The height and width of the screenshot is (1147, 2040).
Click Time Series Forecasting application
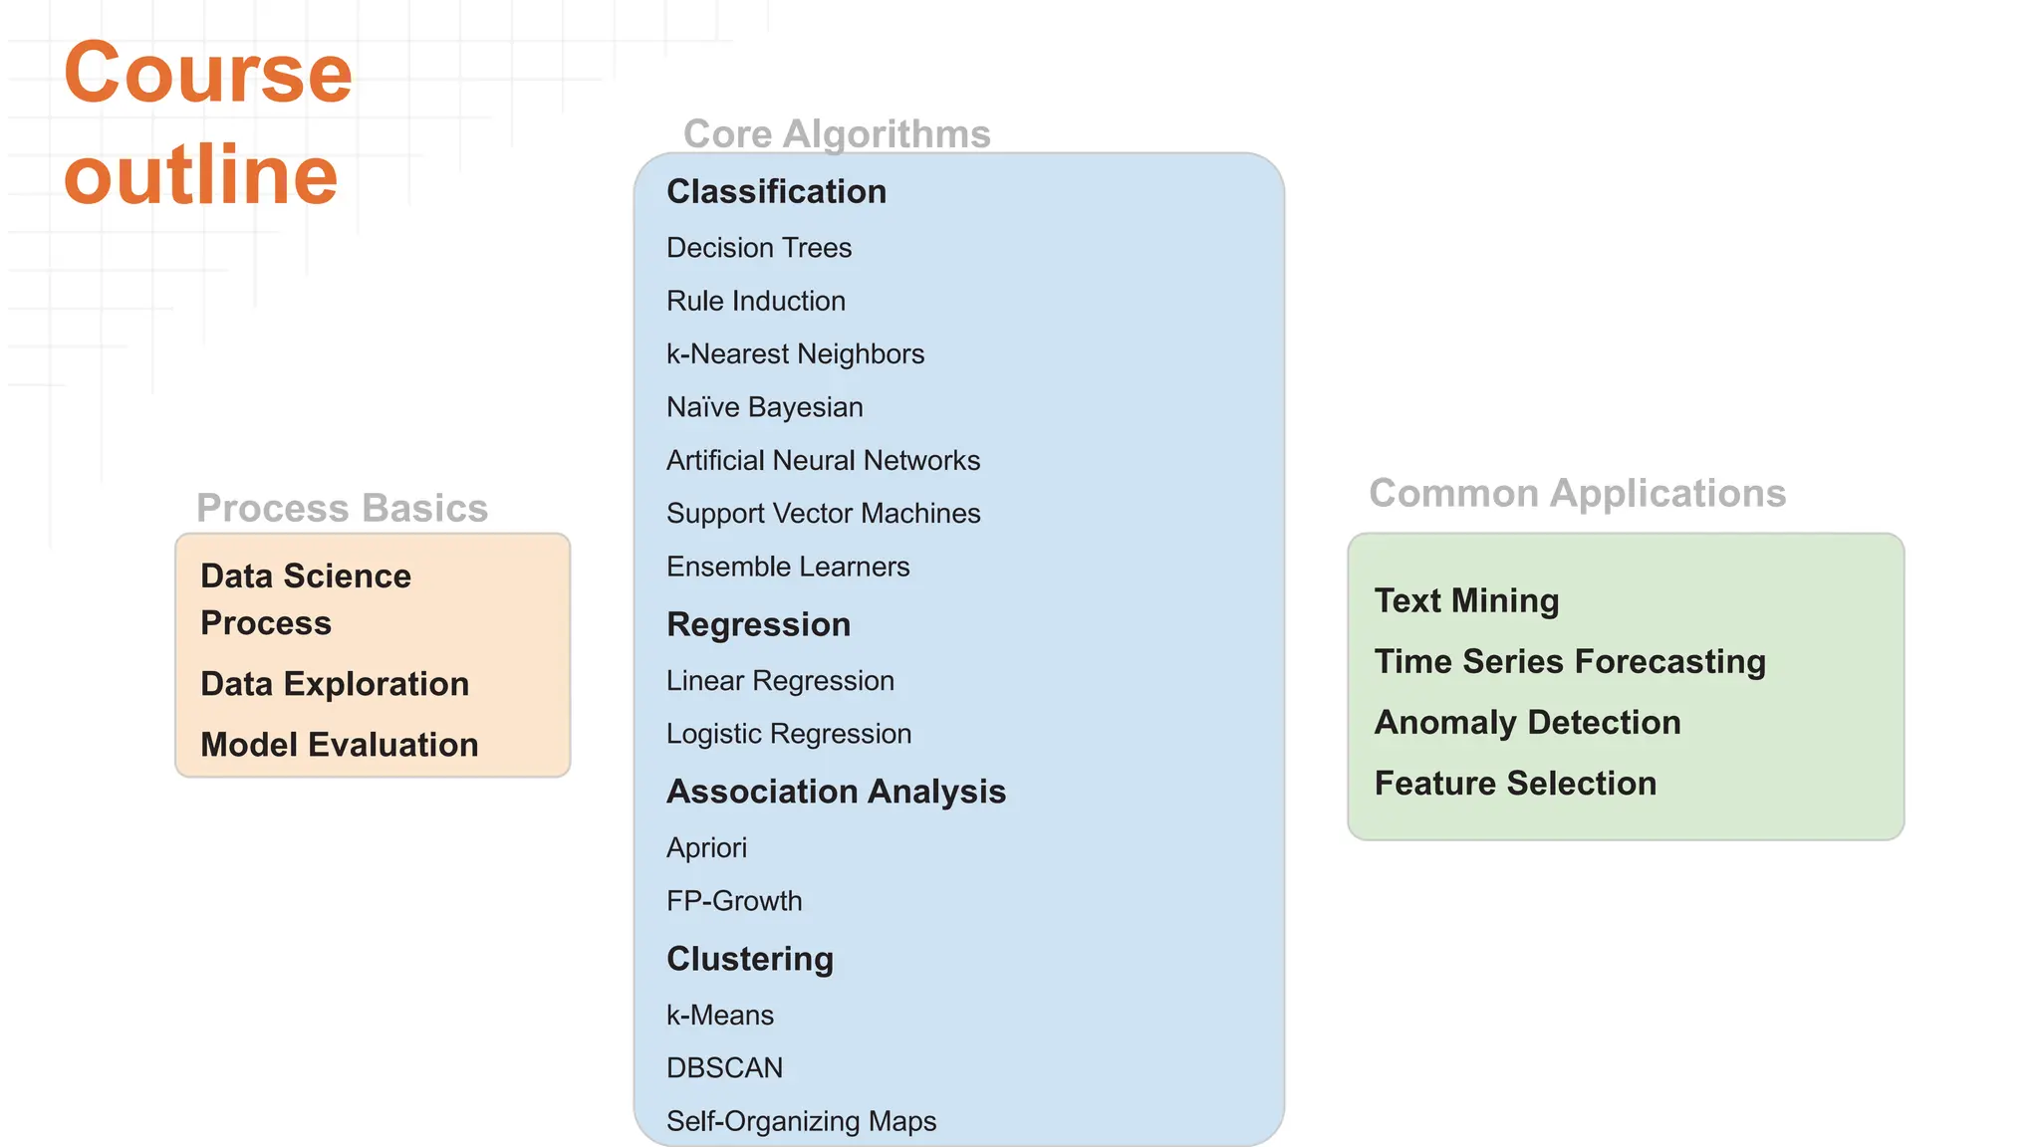[x=1570, y=662]
